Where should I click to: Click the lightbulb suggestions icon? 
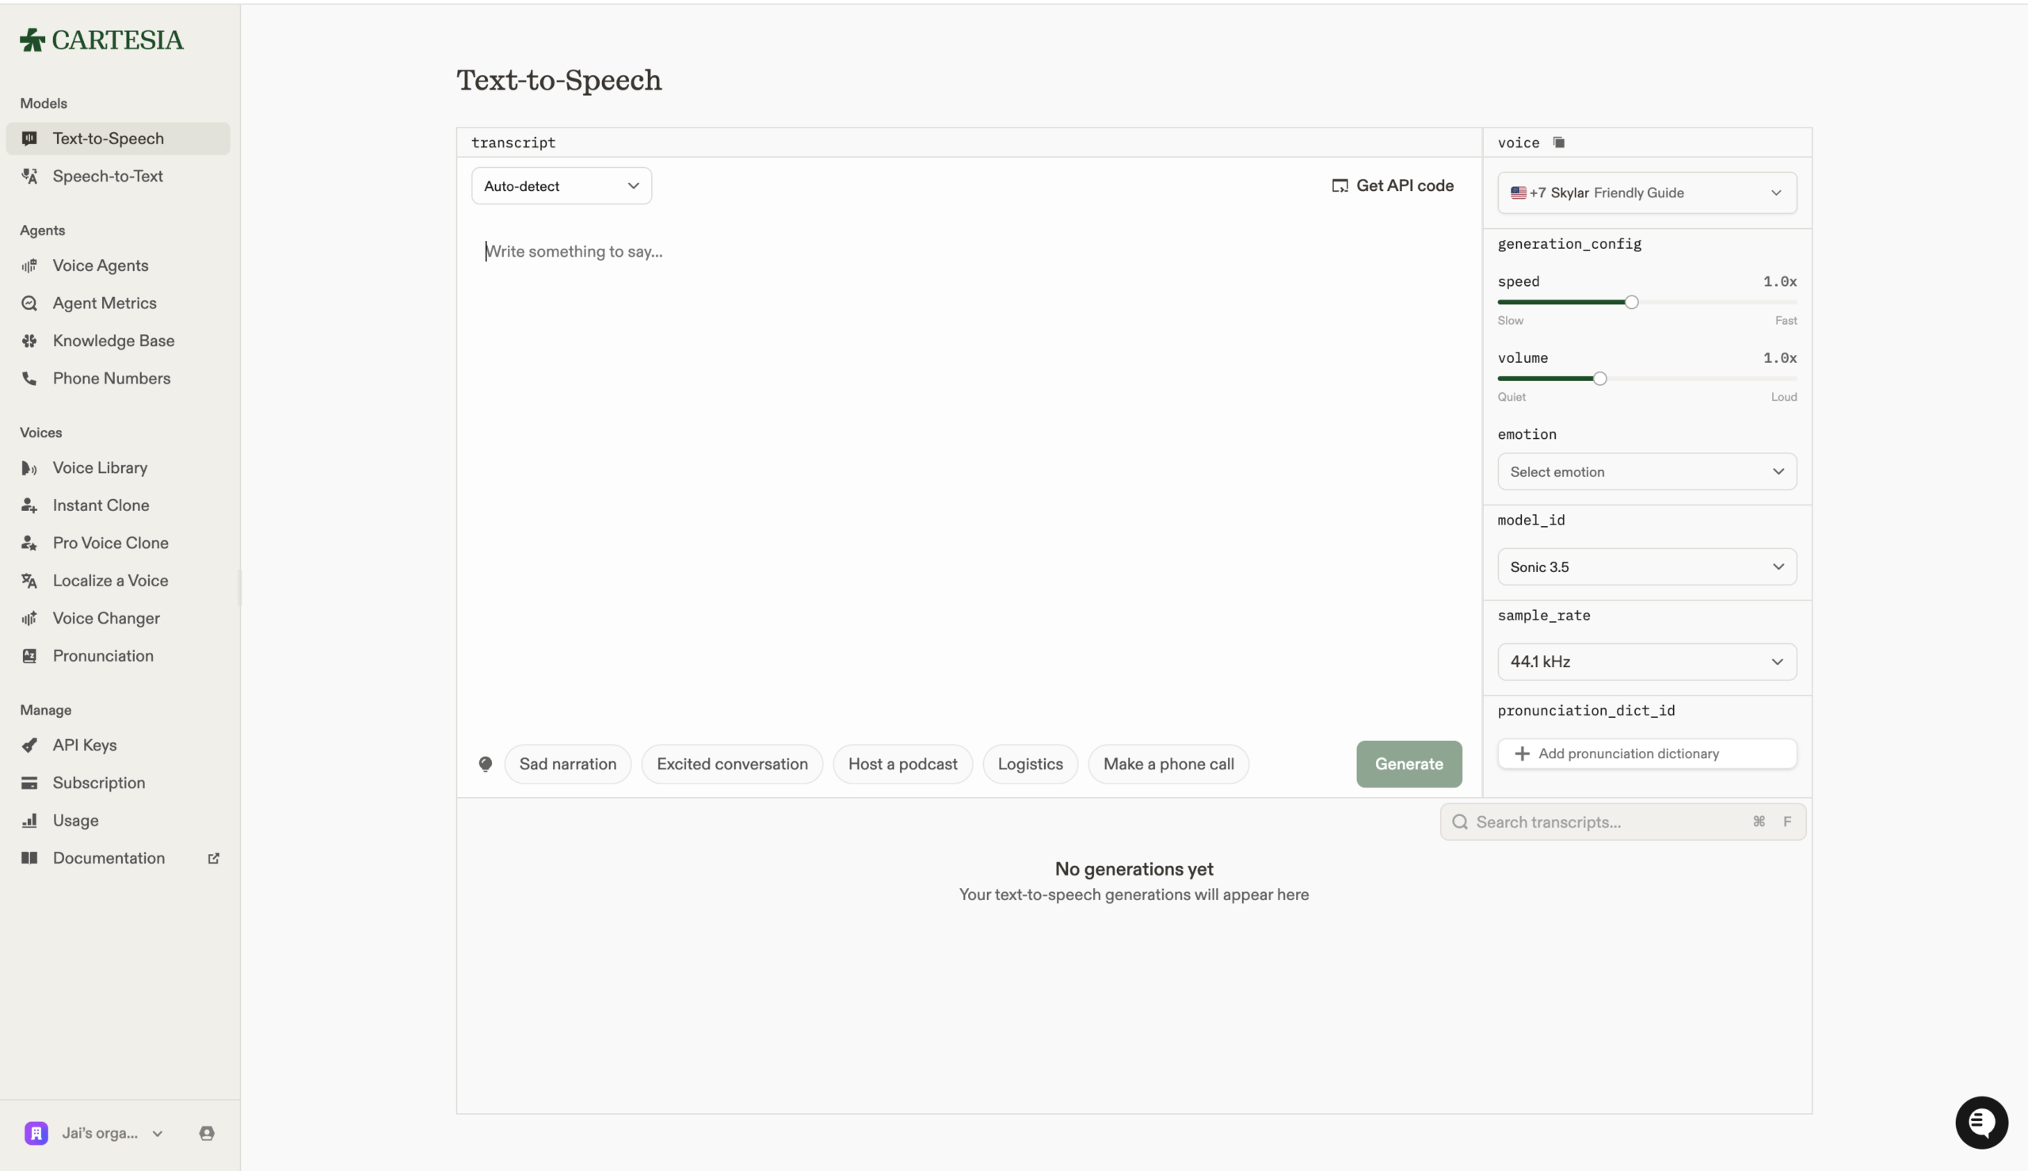point(486,764)
